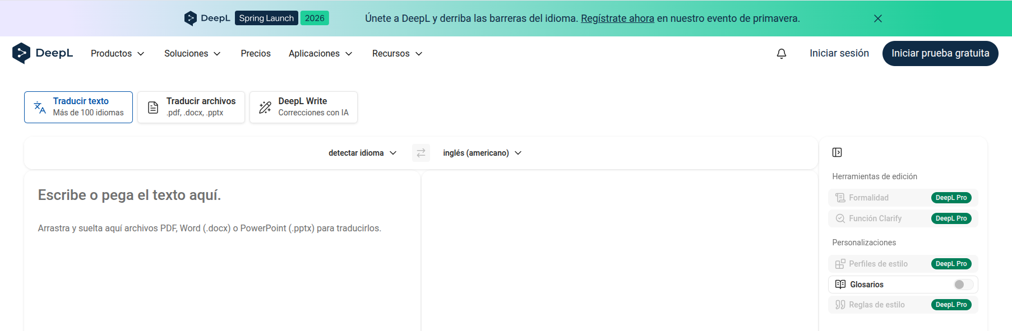Open the detectar idioma source dropdown
1012x331 pixels.
coord(362,153)
